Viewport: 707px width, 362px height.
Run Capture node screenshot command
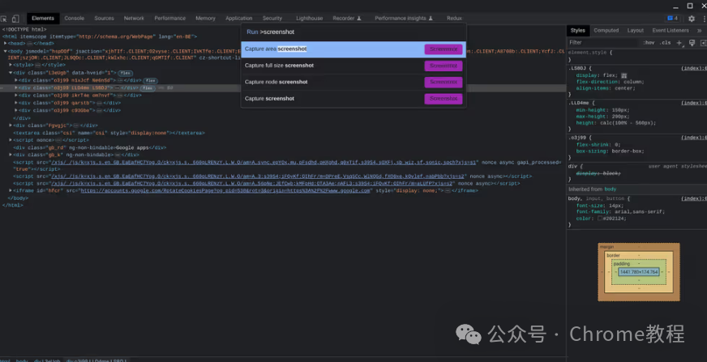(x=353, y=82)
